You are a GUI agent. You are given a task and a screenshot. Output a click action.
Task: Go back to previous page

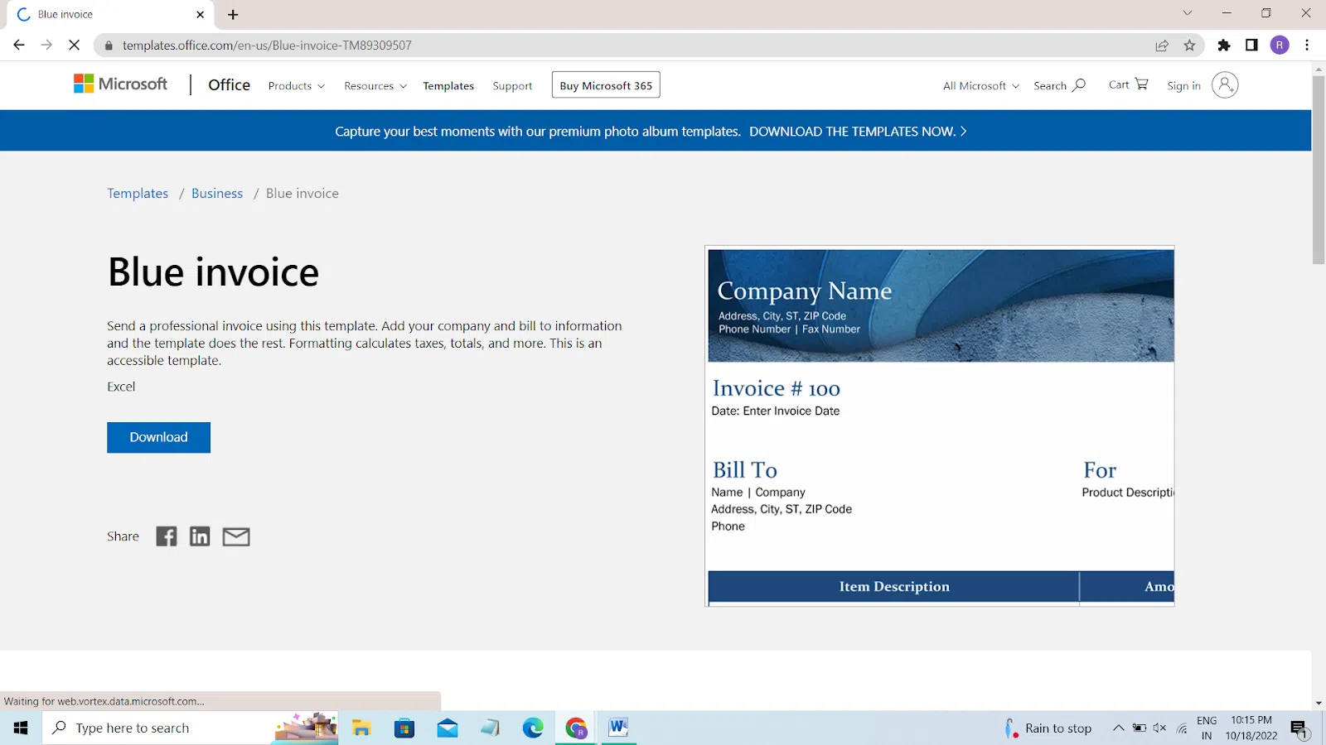(19, 46)
